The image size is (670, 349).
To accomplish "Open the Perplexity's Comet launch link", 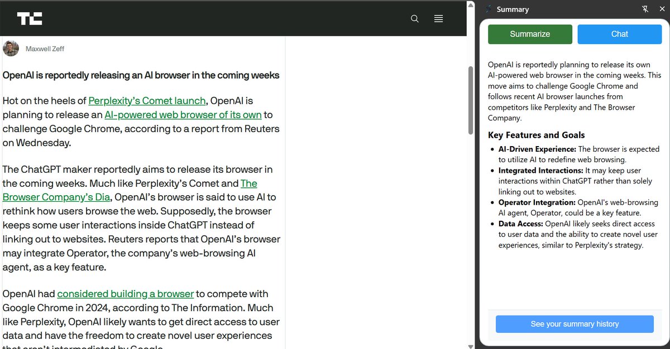I will click(x=146, y=101).
